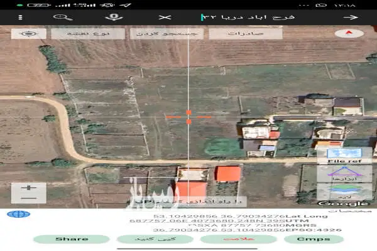
Task: Open the tools (ابزارها) triangle icon
Action: tap(344, 173)
